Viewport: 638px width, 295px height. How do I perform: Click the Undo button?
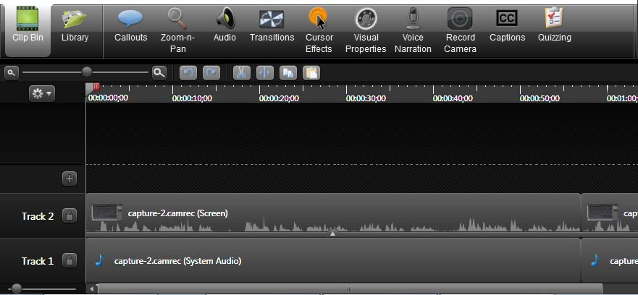[188, 72]
